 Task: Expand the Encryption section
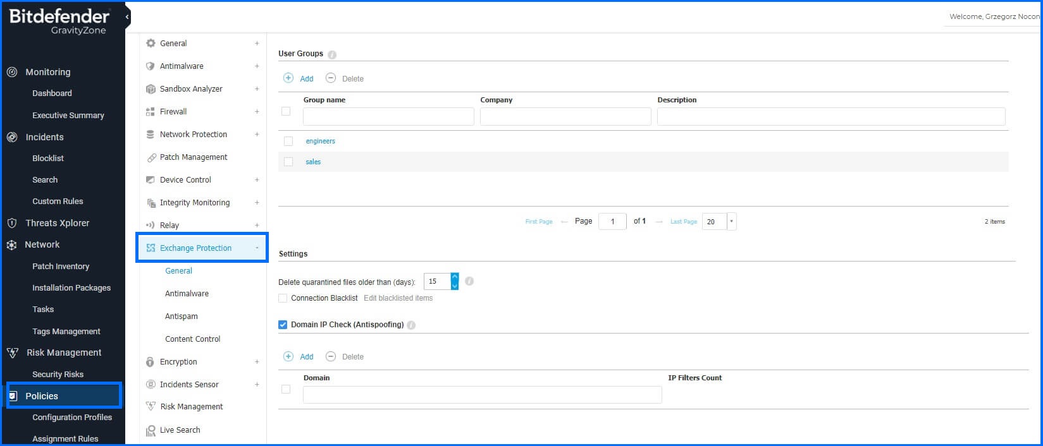click(x=257, y=362)
